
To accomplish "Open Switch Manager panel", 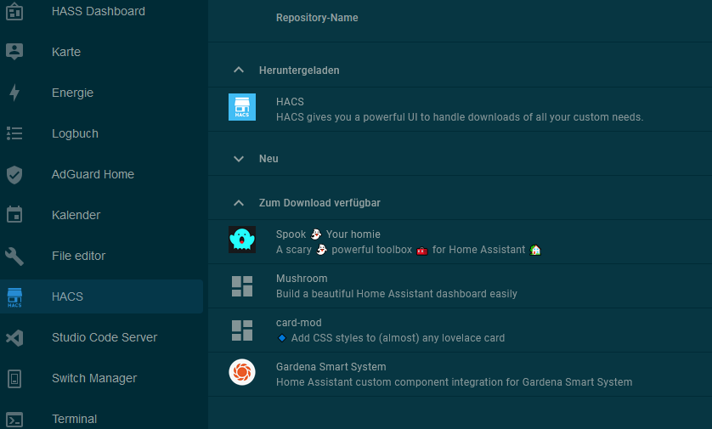I will click(x=94, y=378).
